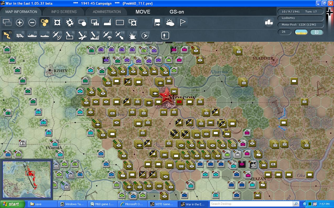Click in the Search Desktop field
The width and height of the screenshot is (334, 208).
251,204
